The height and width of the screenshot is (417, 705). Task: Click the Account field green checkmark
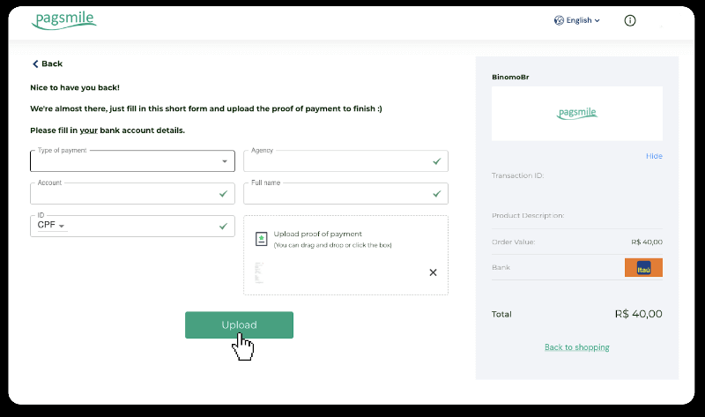[x=223, y=193]
